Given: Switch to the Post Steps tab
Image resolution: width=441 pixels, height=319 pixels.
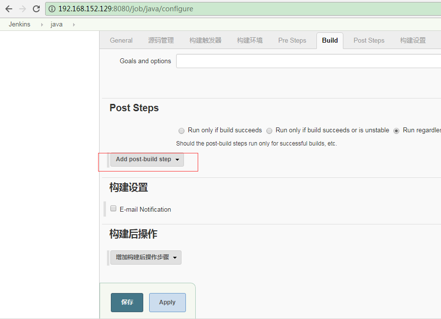Looking at the screenshot, I should [369, 41].
